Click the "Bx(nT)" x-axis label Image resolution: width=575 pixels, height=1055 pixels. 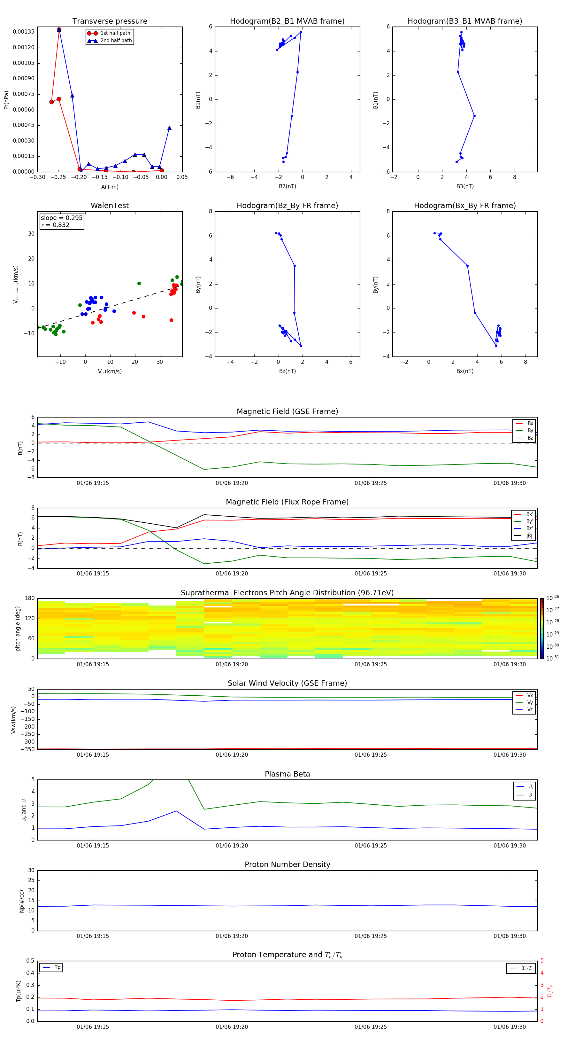tap(465, 371)
